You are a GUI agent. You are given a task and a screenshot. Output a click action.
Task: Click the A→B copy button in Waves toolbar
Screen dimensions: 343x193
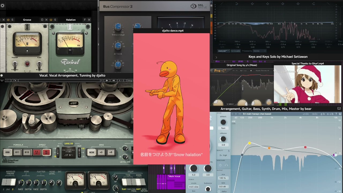click(121, 80)
